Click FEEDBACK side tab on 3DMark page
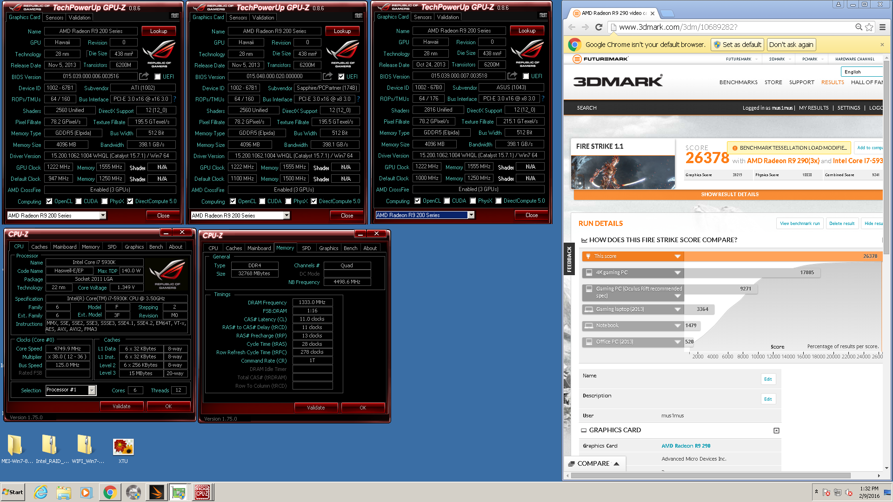 coord(569,259)
